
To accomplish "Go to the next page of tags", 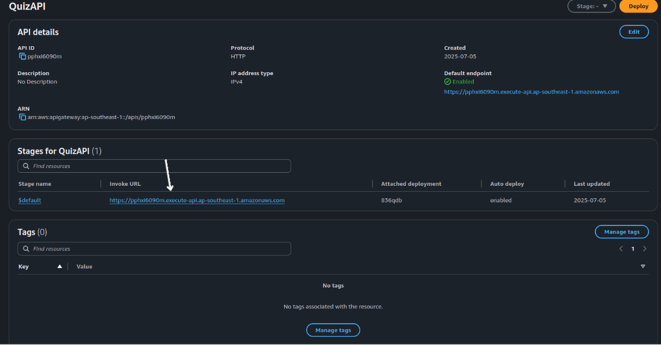I will tap(644, 249).
